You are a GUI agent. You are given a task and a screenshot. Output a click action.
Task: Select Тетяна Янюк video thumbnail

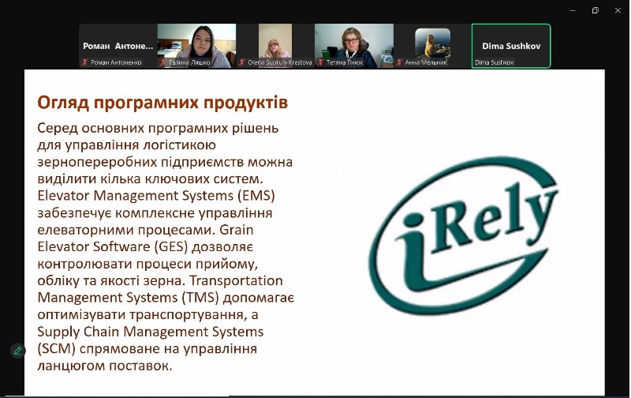354,46
